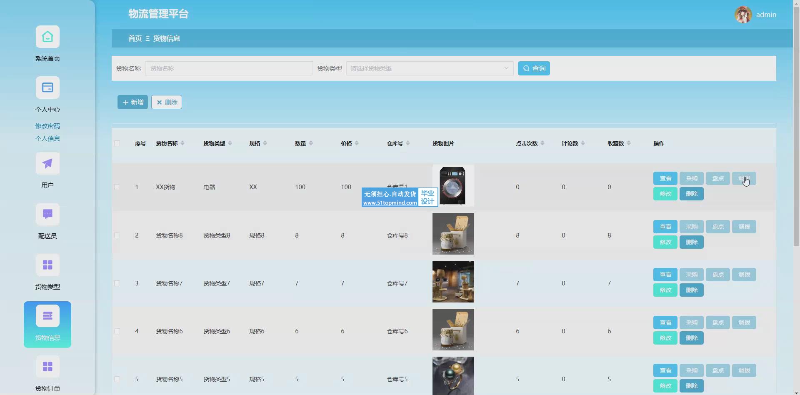Image resolution: width=800 pixels, height=395 pixels.
Task: Go to 首页 in the breadcrumb
Action: tap(135, 38)
